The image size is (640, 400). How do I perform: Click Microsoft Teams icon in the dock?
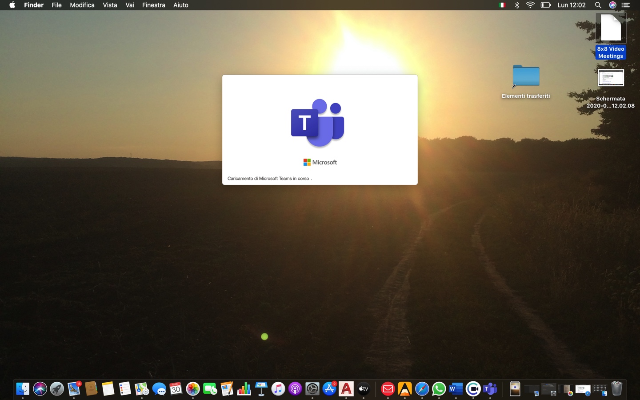click(490, 389)
